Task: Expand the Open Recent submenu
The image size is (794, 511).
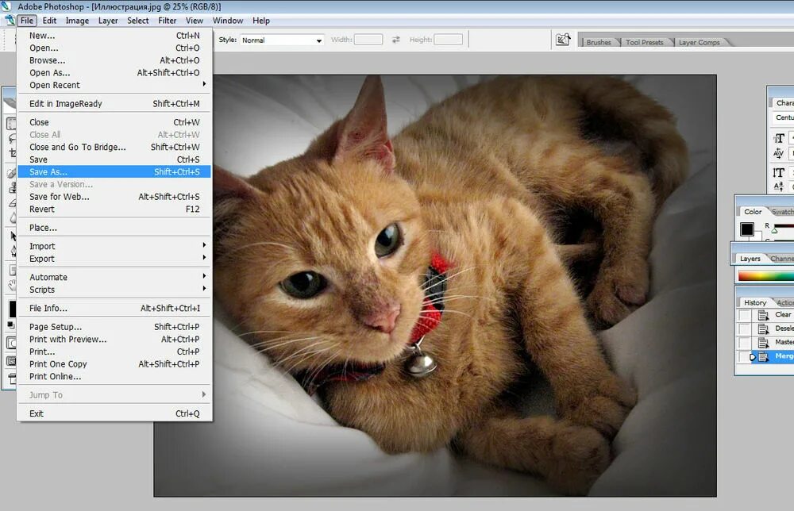Action: pos(114,85)
